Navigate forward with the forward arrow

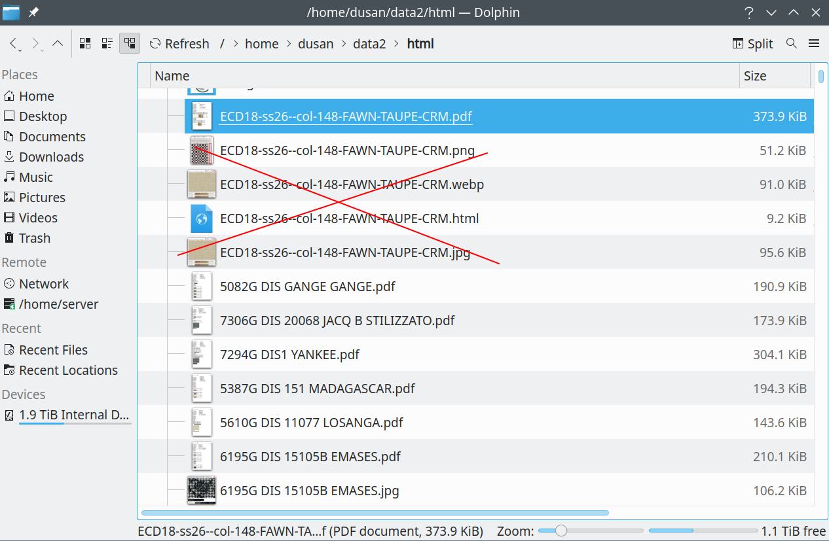click(x=36, y=44)
